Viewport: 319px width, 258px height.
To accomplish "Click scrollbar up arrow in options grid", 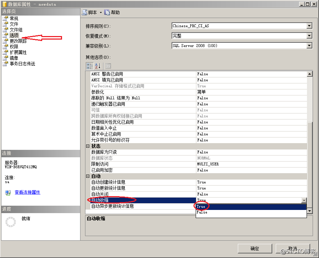I will click(x=310, y=74).
